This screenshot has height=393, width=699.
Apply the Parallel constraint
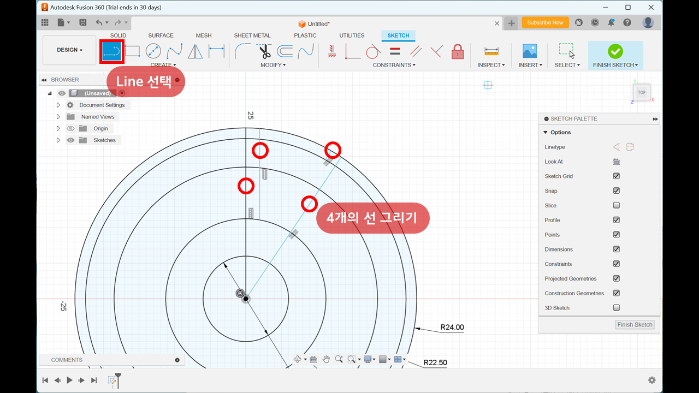pyautogui.click(x=416, y=51)
